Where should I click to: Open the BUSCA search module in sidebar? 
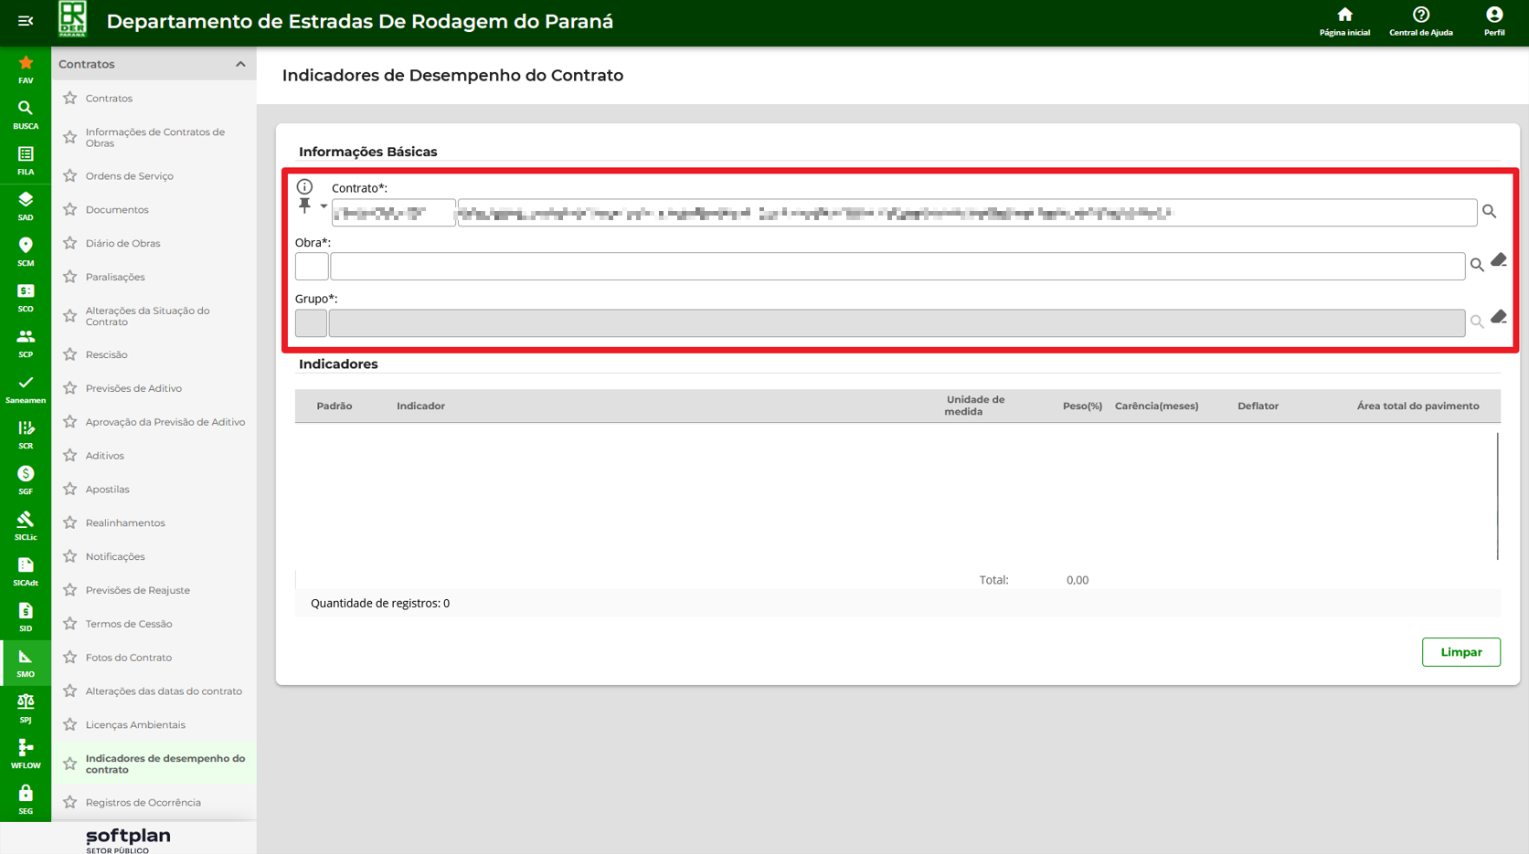point(26,115)
